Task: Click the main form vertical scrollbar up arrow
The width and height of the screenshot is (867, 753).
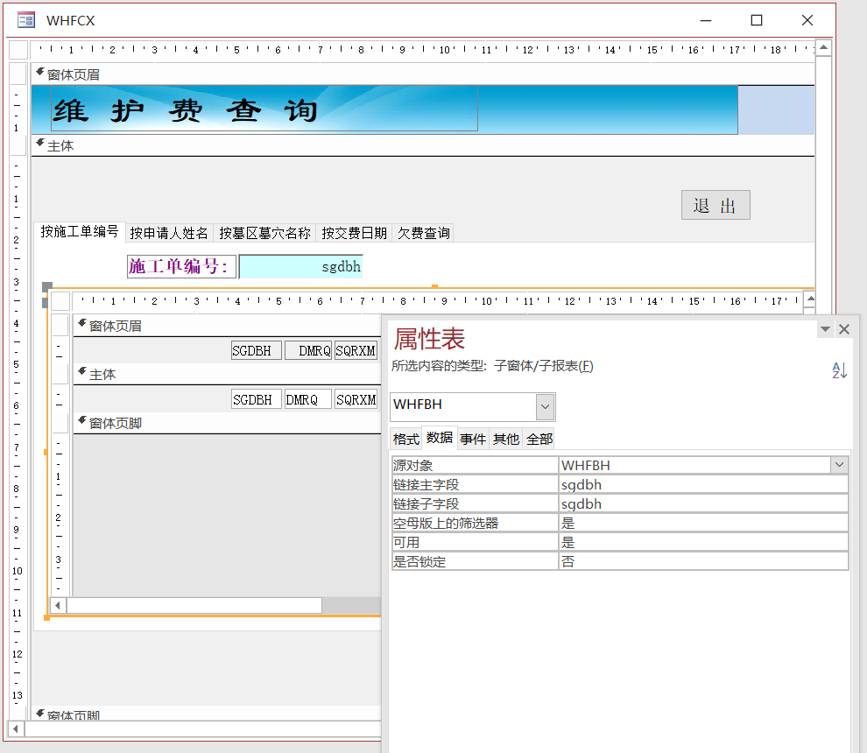Action: [x=823, y=48]
